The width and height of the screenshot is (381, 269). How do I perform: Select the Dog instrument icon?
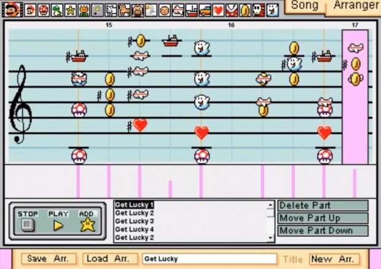coord(111,10)
